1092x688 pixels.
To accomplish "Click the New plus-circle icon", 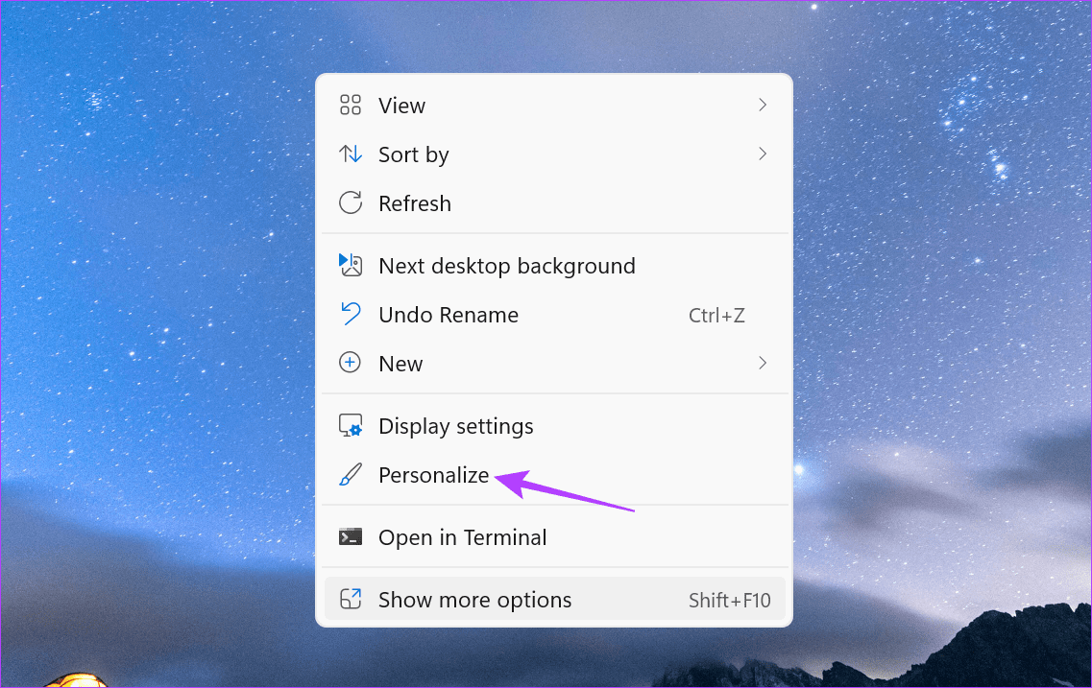I will 351,363.
